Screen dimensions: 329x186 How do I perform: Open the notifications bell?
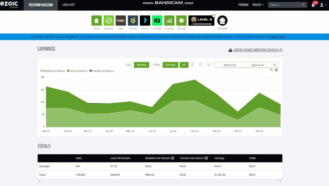pos(313,5)
